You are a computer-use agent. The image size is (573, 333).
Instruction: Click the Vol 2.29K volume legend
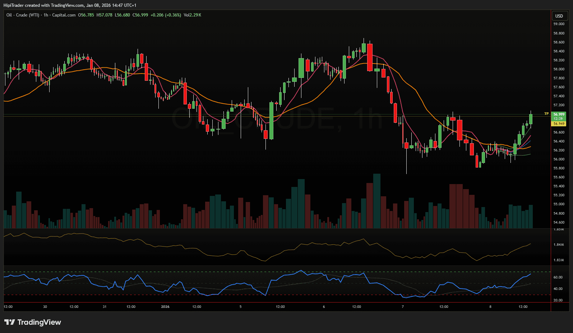(x=192, y=15)
